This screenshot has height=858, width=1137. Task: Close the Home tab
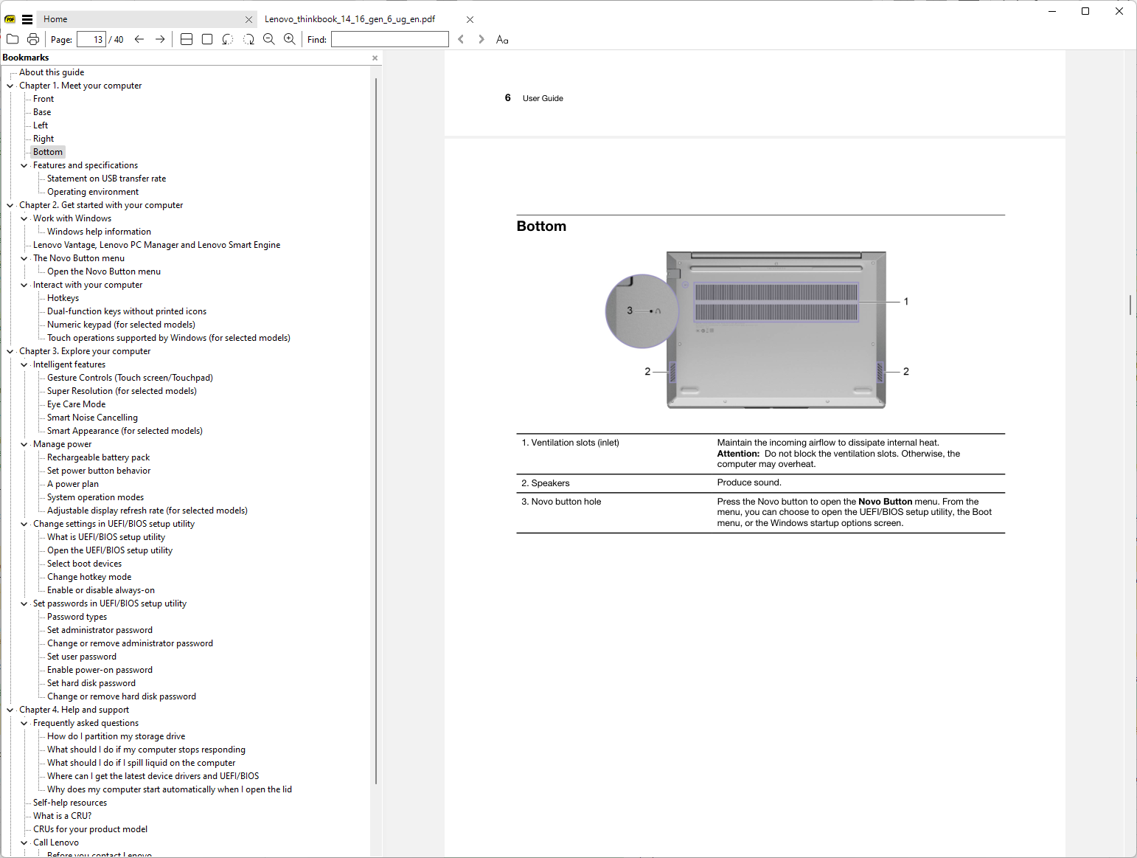(248, 19)
